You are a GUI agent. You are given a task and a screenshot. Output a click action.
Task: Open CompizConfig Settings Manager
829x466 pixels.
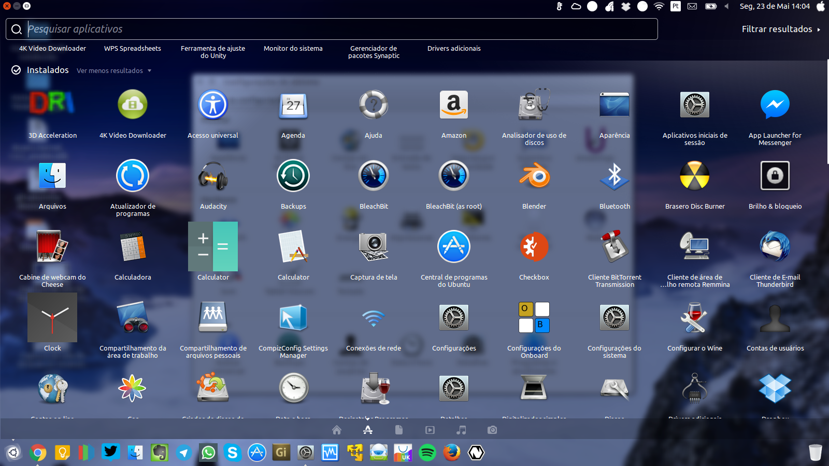(293, 317)
